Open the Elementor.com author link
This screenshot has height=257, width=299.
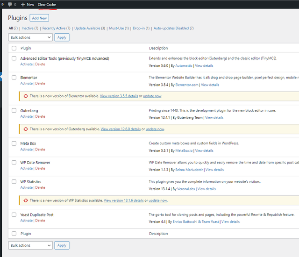[x=187, y=85]
